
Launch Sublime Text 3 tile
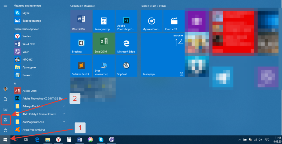point(81,66)
